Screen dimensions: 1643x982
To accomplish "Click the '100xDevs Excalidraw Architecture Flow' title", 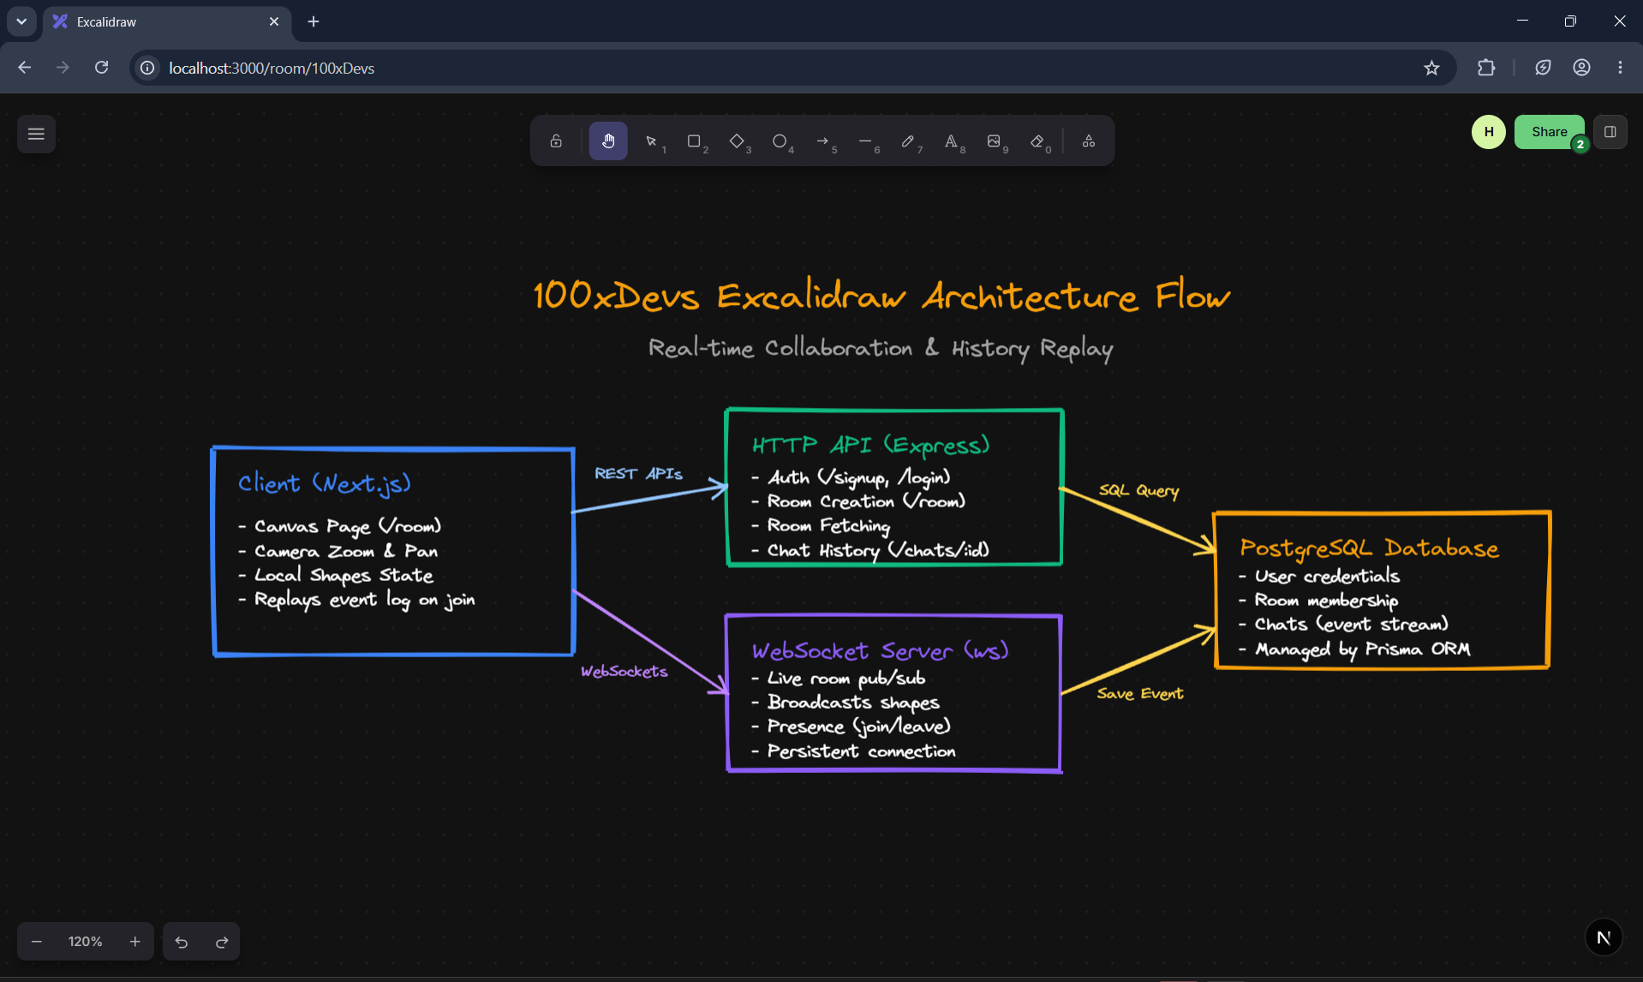I will point(881,296).
